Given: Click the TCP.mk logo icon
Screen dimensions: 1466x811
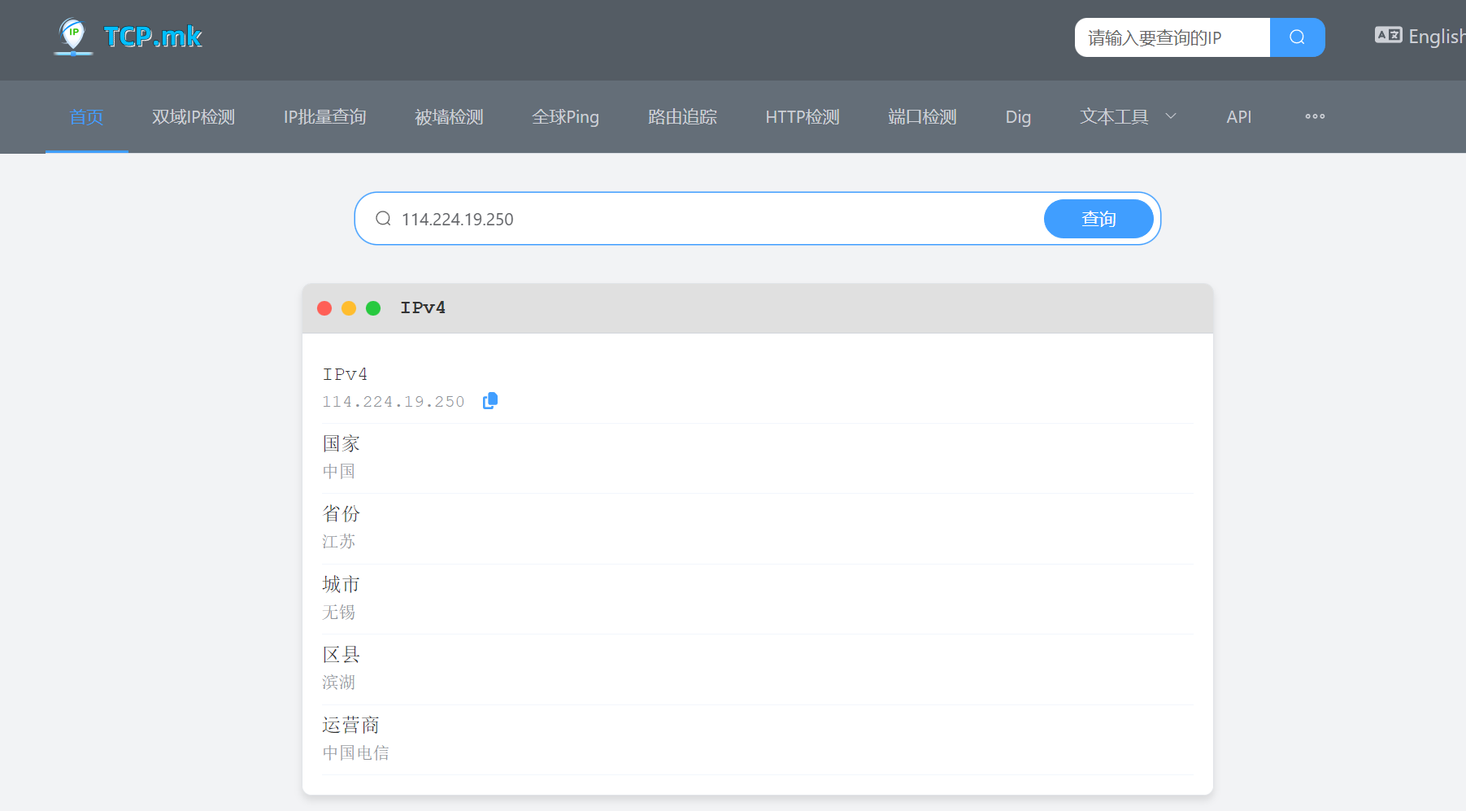Looking at the screenshot, I should [73, 37].
